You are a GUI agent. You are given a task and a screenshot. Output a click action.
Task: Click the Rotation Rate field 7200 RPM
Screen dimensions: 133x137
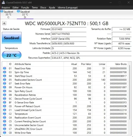pos(122,39)
